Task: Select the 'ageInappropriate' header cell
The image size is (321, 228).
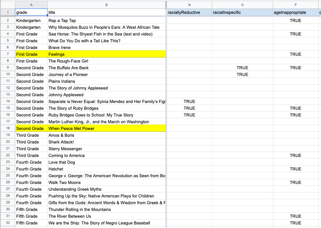Action: (x=295, y=12)
